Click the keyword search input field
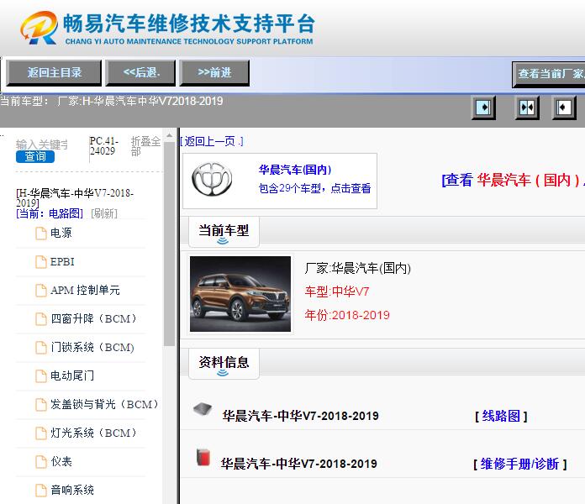 [x=42, y=144]
